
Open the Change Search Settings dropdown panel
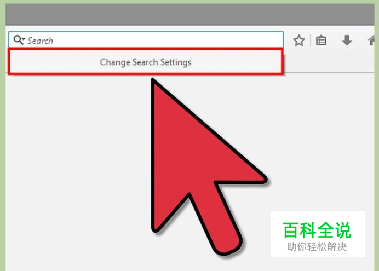[145, 61]
